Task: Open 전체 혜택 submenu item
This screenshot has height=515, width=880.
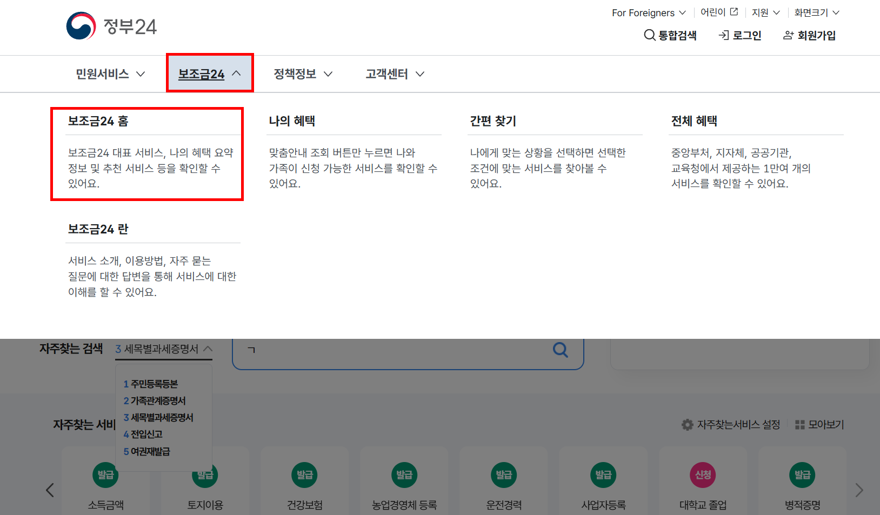Action: point(695,121)
